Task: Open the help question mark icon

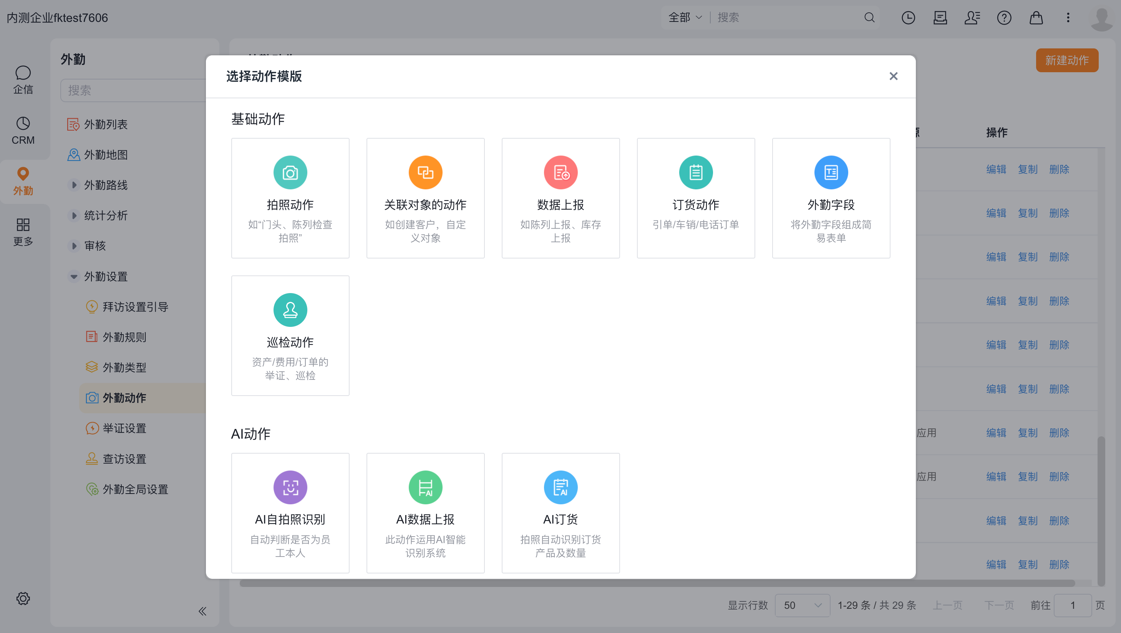Action: 1004,18
